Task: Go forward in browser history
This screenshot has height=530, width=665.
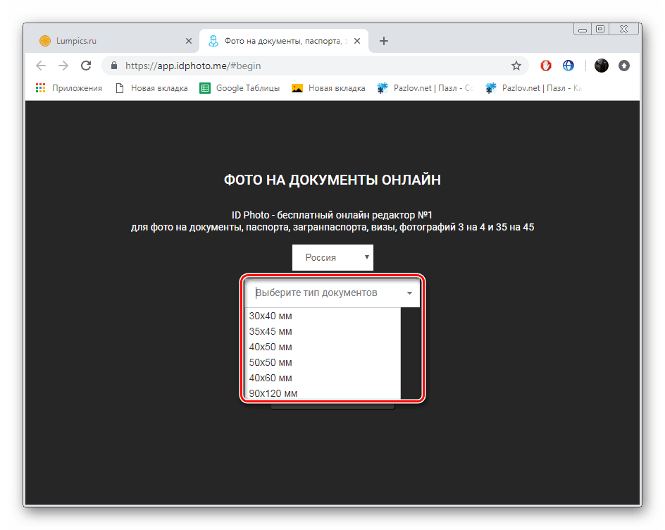Action: point(63,66)
